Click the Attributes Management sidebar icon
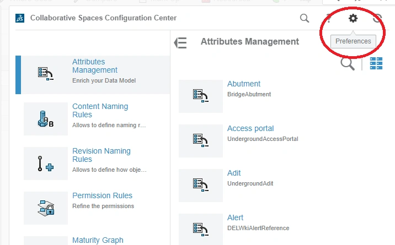Image resolution: width=395 pixels, height=245 pixels. (46, 74)
